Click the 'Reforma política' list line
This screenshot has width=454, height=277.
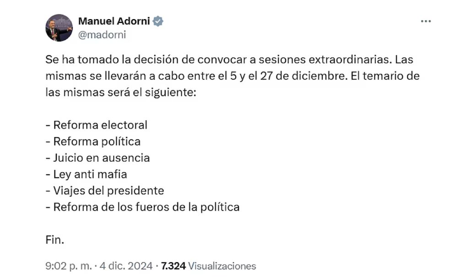point(97,141)
